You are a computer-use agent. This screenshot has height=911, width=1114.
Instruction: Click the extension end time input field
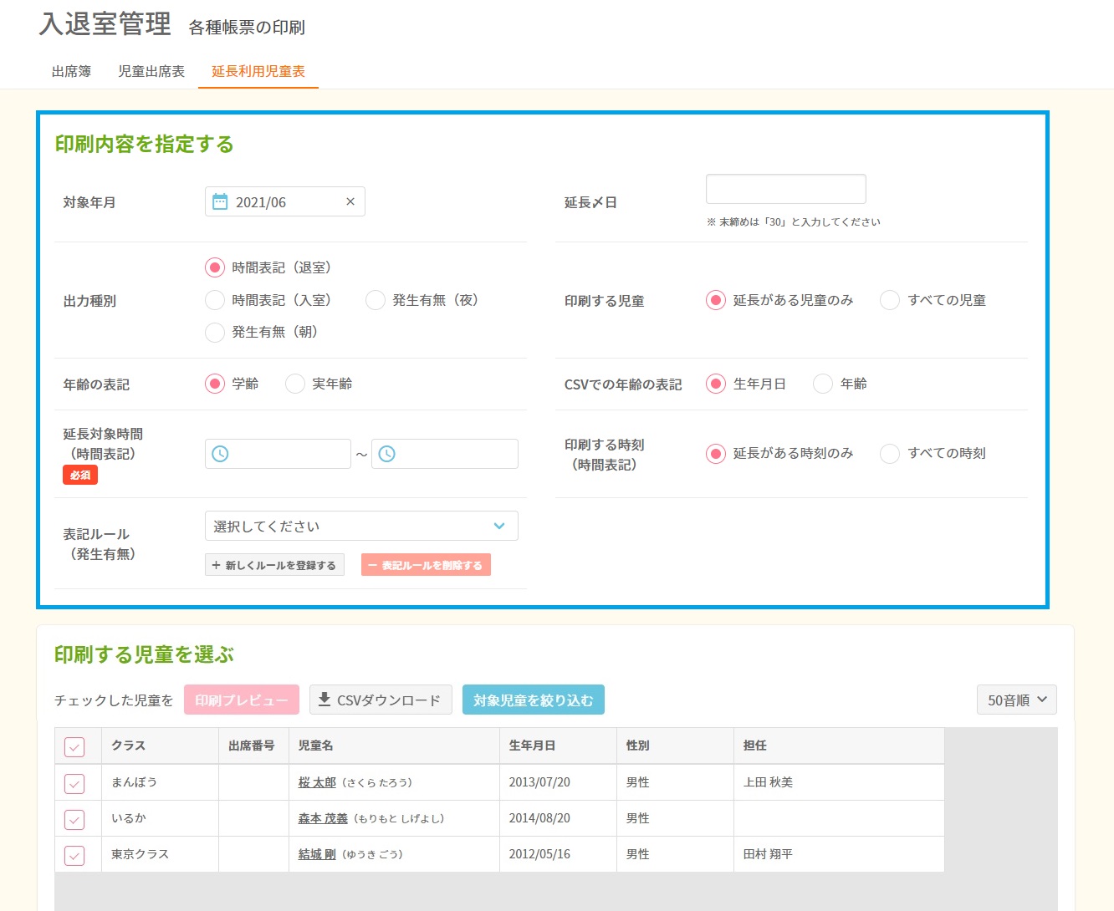tap(445, 454)
